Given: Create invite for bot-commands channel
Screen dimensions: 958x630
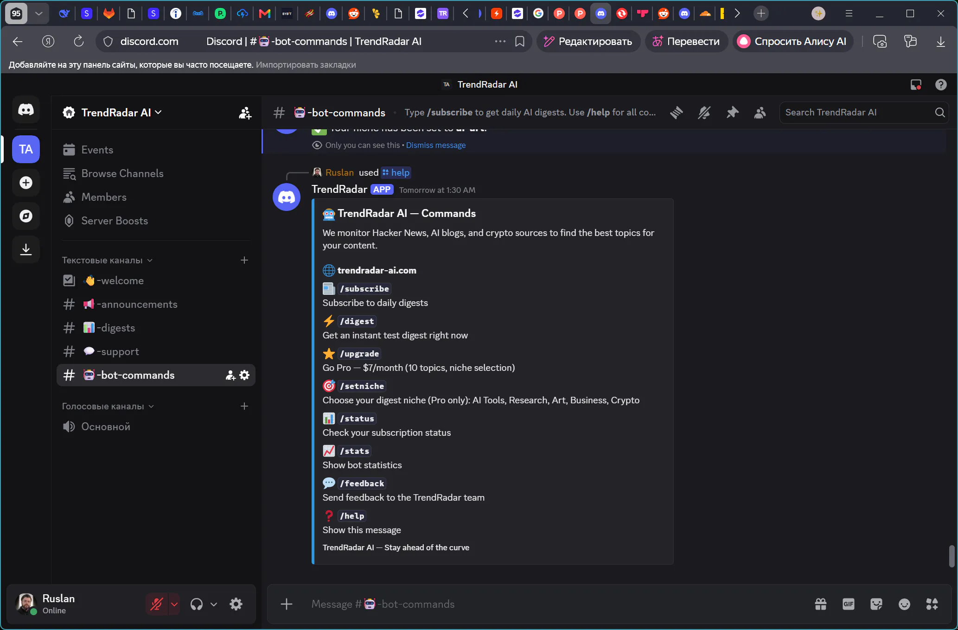Looking at the screenshot, I should 230,375.
